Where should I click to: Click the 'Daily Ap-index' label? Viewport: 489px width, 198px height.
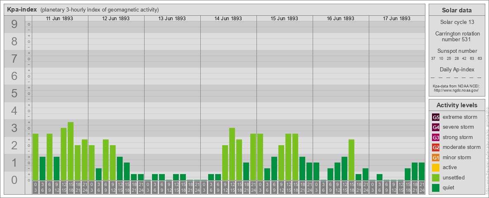click(457, 69)
